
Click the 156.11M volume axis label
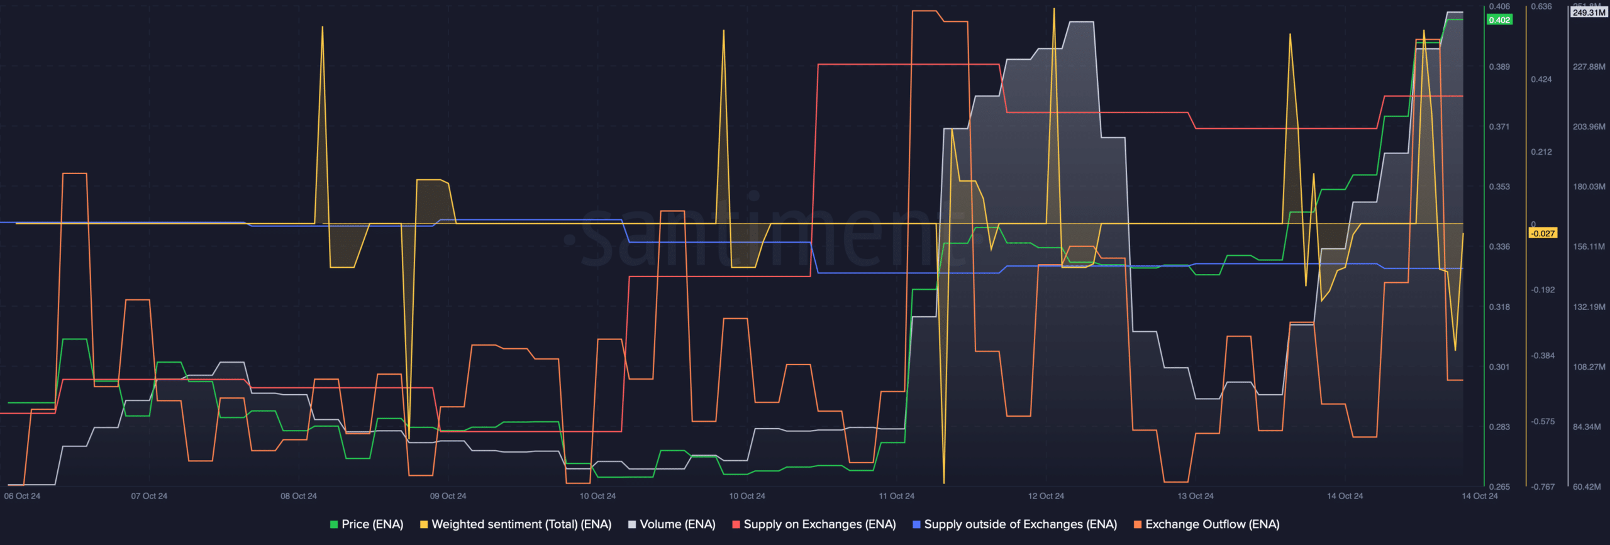[1589, 246]
